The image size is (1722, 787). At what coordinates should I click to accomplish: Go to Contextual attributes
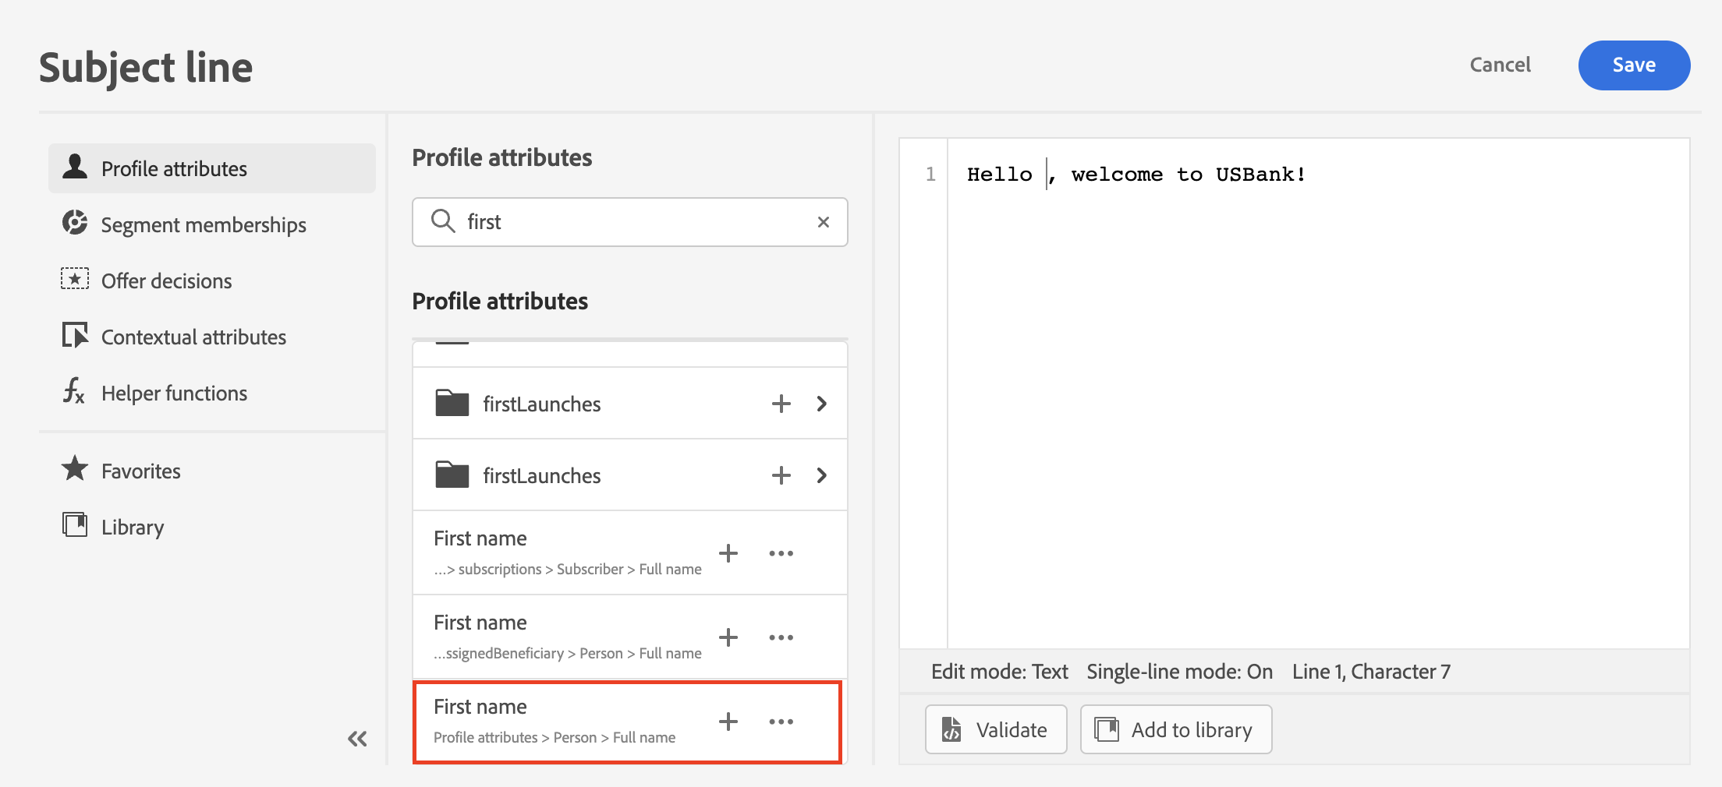pyautogui.click(x=193, y=337)
